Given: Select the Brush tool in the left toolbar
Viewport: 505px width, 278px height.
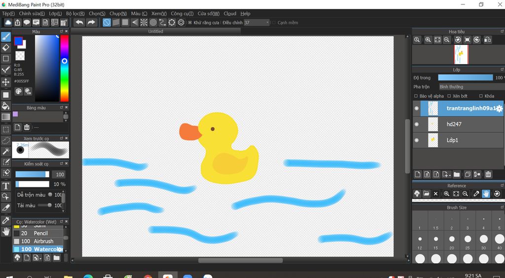Looking at the screenshot, I should [x=6, y=37].
